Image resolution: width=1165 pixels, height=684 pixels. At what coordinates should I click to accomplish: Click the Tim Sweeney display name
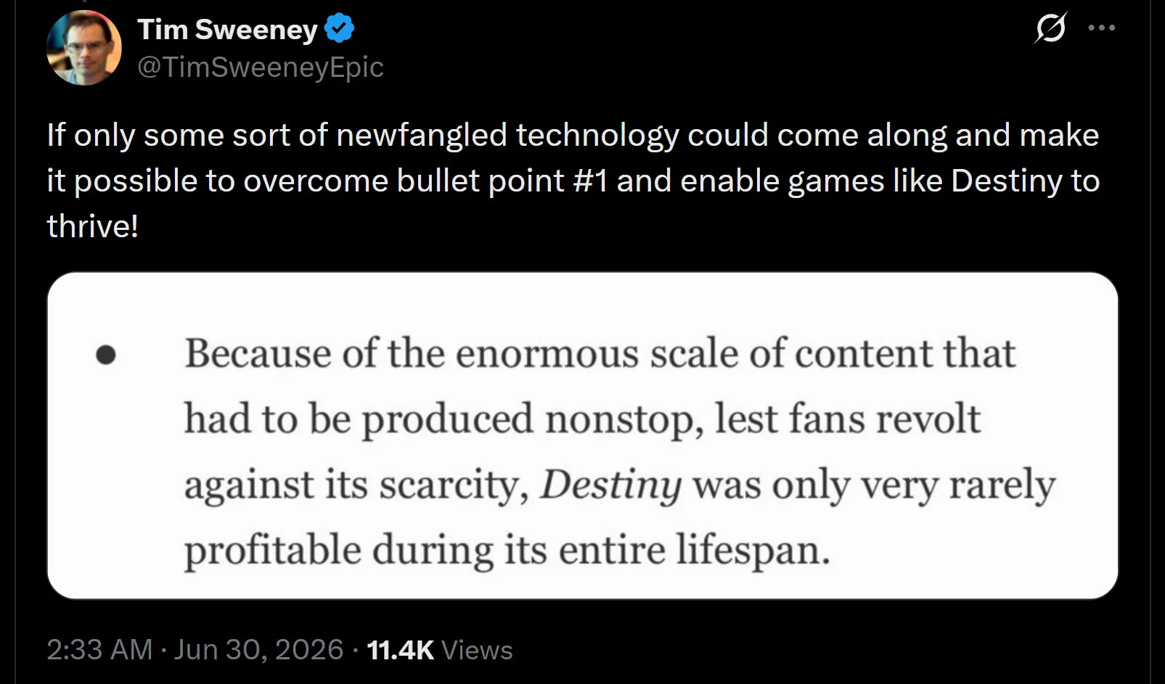pyautogui.click(x=227, y=29)
